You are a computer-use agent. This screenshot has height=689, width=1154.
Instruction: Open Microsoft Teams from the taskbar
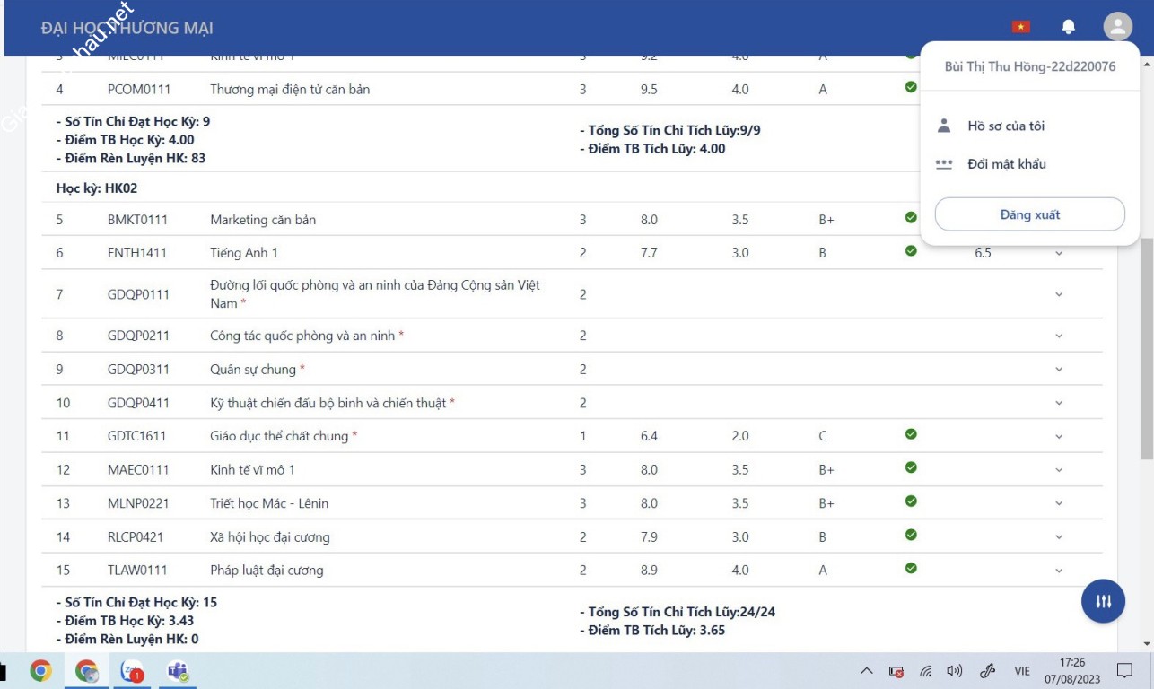click(177, 671)
